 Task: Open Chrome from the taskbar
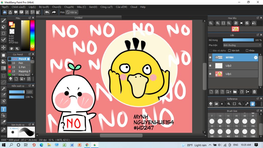(87, 145)
